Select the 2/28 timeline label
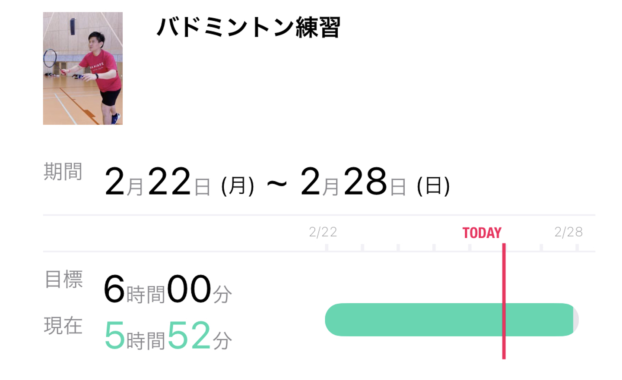This screenshot has width=622, height=380. coord(568,232)
